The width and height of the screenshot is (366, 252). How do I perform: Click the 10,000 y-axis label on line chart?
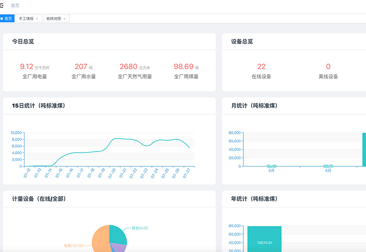click(x=16, y=132)
